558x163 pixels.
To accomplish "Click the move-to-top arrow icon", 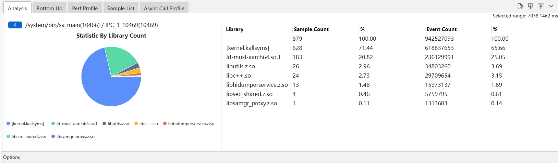I will tap(541, 6).
